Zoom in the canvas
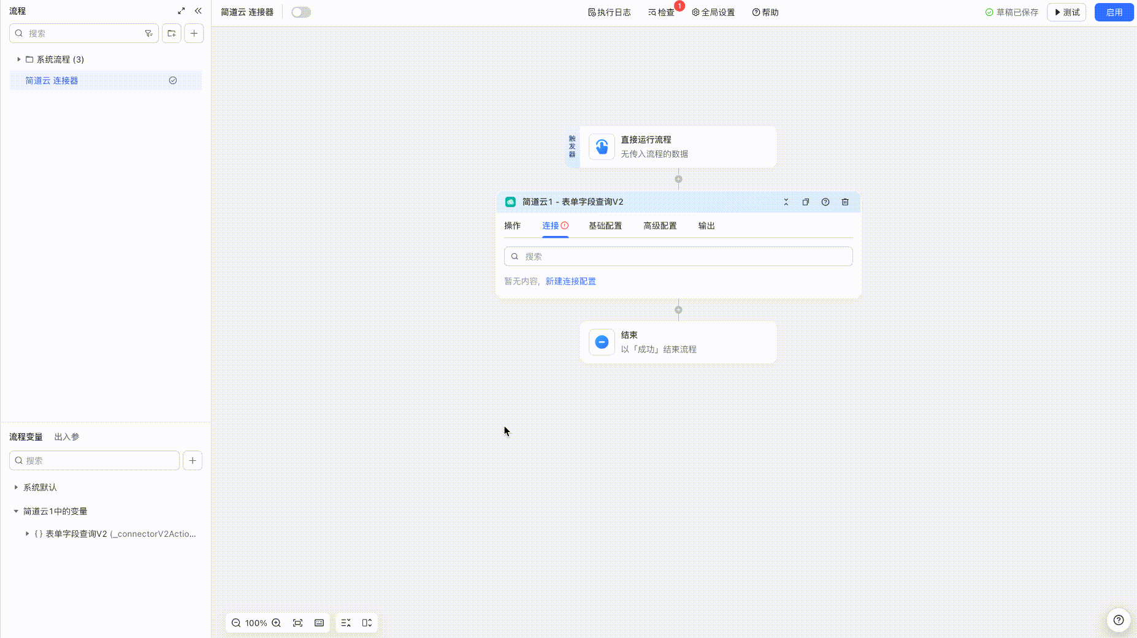Screen dimensions: 1137x638 277,623
